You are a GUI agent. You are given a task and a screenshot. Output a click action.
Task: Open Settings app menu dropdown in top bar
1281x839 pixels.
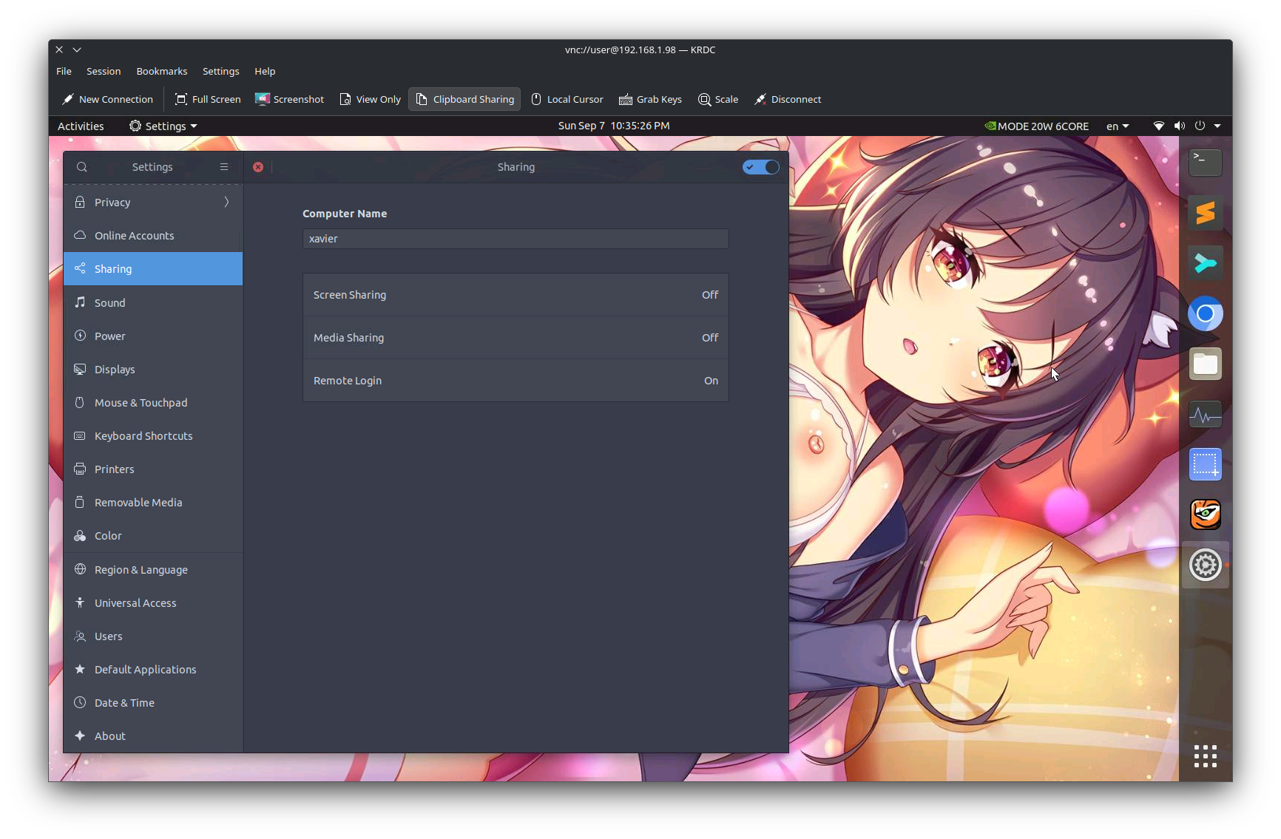point(163,126)
